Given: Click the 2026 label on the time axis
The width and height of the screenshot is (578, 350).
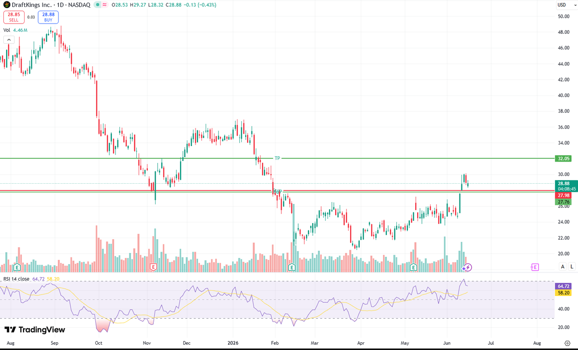Looking at the screenshot, I should (x=234, y=342).
